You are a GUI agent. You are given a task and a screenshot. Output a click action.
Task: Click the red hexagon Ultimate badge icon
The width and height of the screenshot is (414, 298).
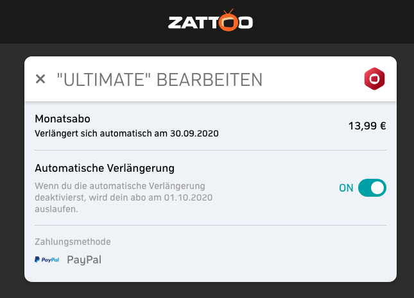click(374, 79)
